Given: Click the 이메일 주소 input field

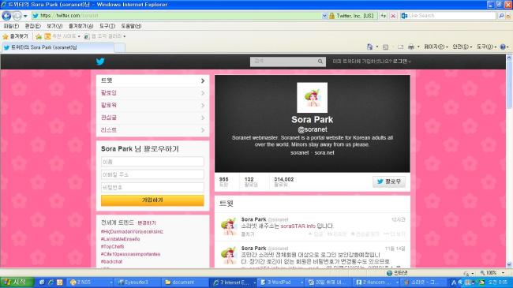Looking at the screenshot, I should tap(152, 174).
